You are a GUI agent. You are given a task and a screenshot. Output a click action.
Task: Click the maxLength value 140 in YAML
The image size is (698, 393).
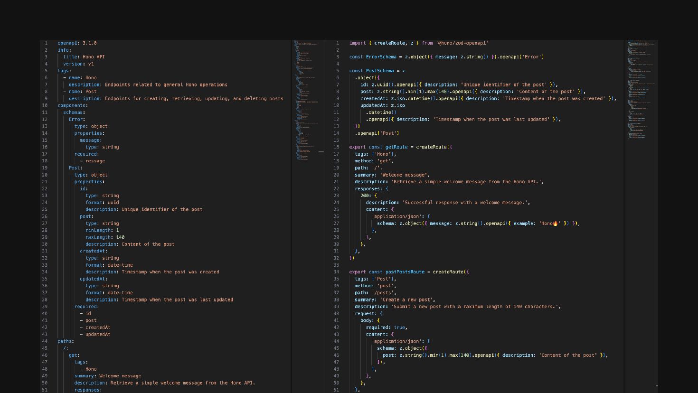click(120, 237)
